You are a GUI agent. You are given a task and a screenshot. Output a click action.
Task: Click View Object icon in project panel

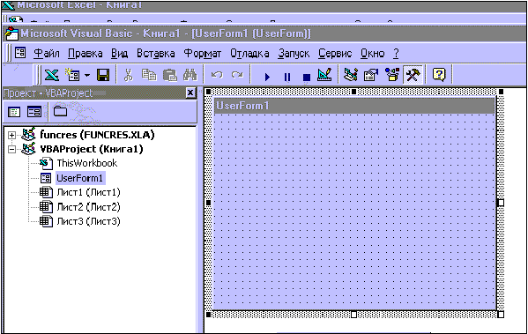(34, 111)
